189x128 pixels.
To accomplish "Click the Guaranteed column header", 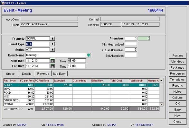I will (x=82, y=81).
